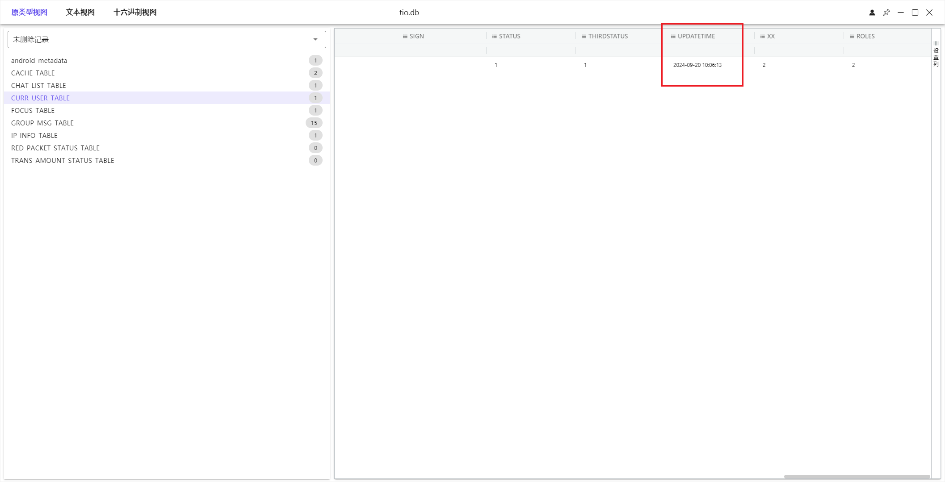Click the THIRDSTATUS column menu icon
The height and width of the screenshot is (482, 945).
[584, 36]
